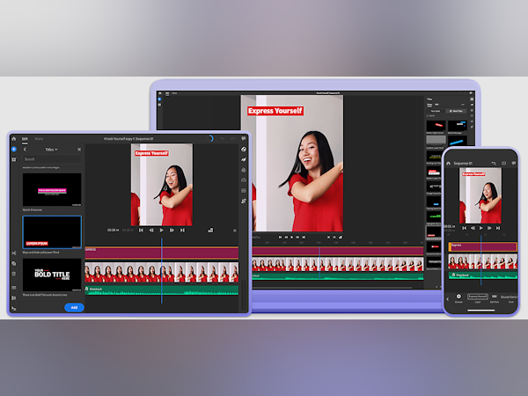Open the More Titles tab on laptop

click(456, 111)
